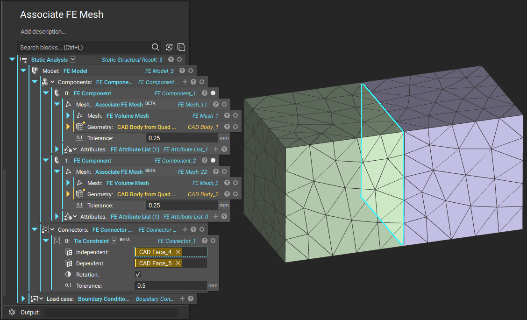Open the FE Model link
Viewport: 527px width, 320px height.
point(75,71)
